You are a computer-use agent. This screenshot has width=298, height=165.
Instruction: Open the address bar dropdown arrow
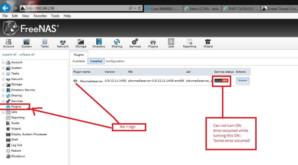[x=135, y=8]
